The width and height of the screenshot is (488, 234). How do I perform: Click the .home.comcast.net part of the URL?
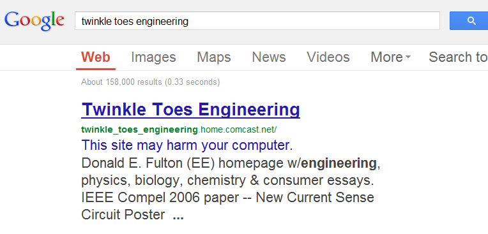pyautogui.click(x=237, y=129)
